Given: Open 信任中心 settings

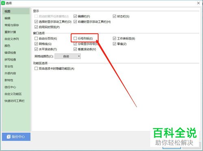Looking at the screenshot, I should coord(10,87).
